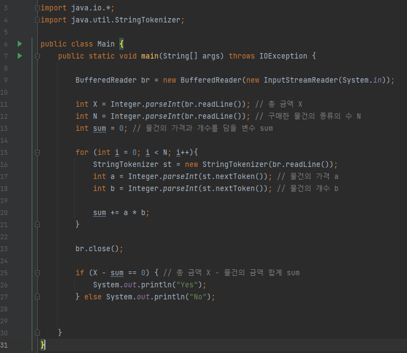The width and height of the screenshot is (407, 353).
Task: Click line number 31 in the gutter
Action: click(x=4, y=345)
